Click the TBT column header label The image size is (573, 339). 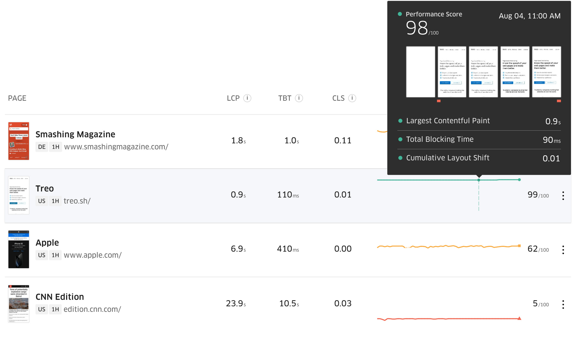[285, 98]
